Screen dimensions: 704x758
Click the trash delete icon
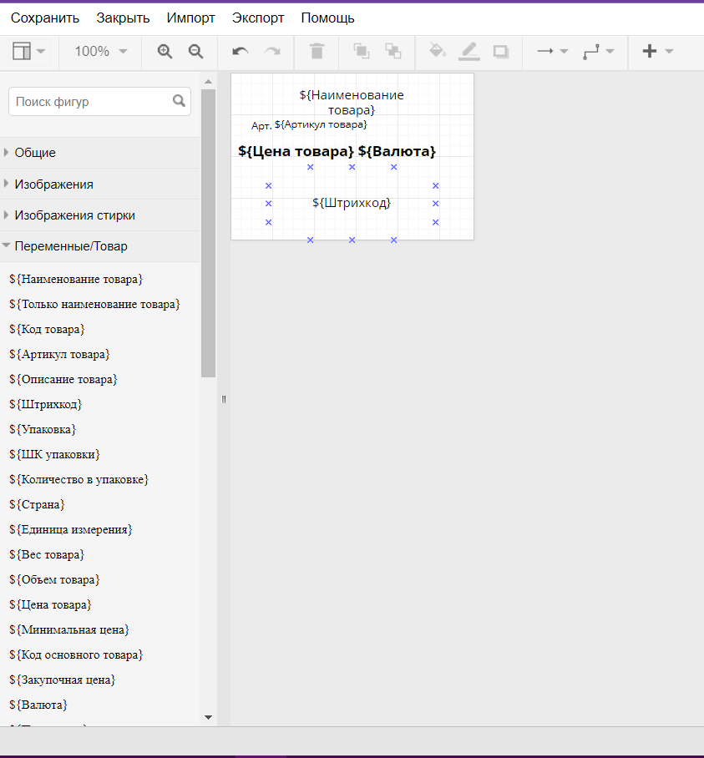pyautogui.click(x=317, y=51)
